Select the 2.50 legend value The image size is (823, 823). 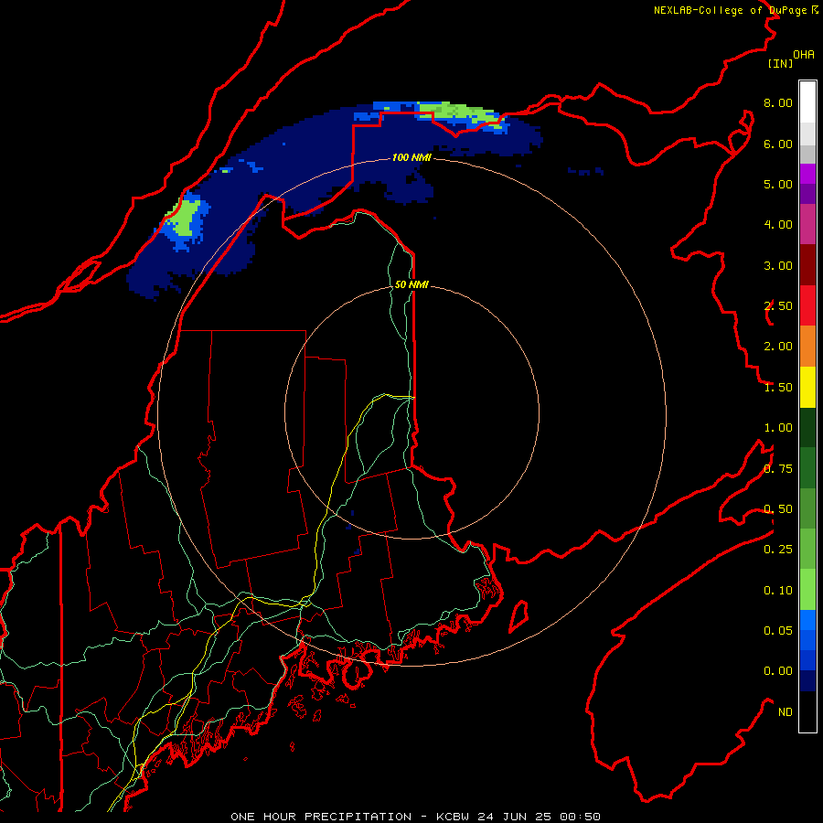coord(778,306)
